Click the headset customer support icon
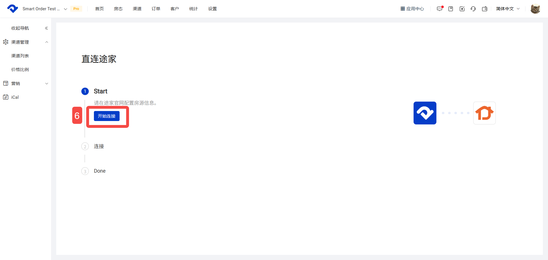The width and height of the screenshot is (548, 260). coord(473,9)
